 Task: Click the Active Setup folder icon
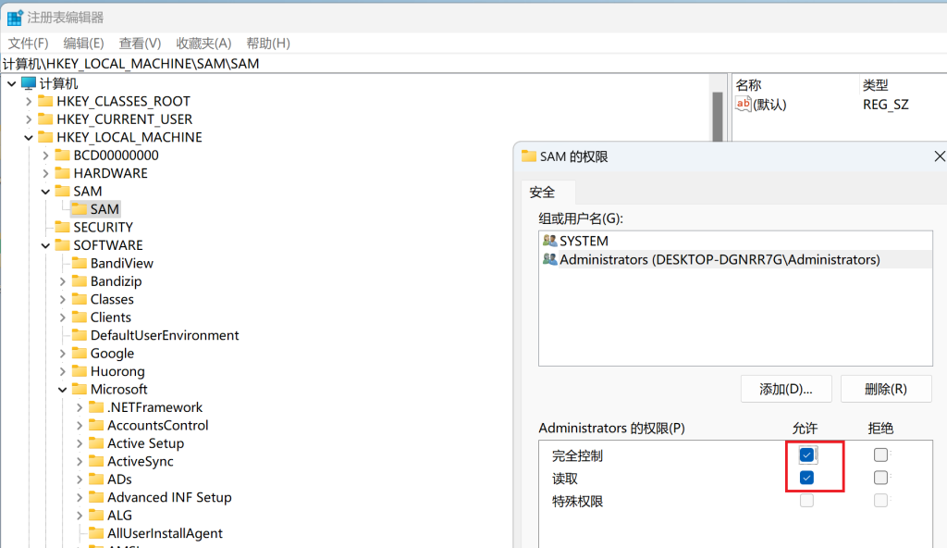pos(96,443)
